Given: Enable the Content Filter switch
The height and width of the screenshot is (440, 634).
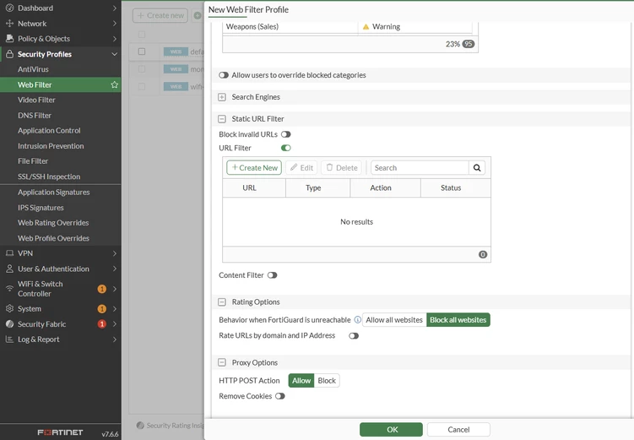Looking at the screenshot, I should click(x=272, y=275).
